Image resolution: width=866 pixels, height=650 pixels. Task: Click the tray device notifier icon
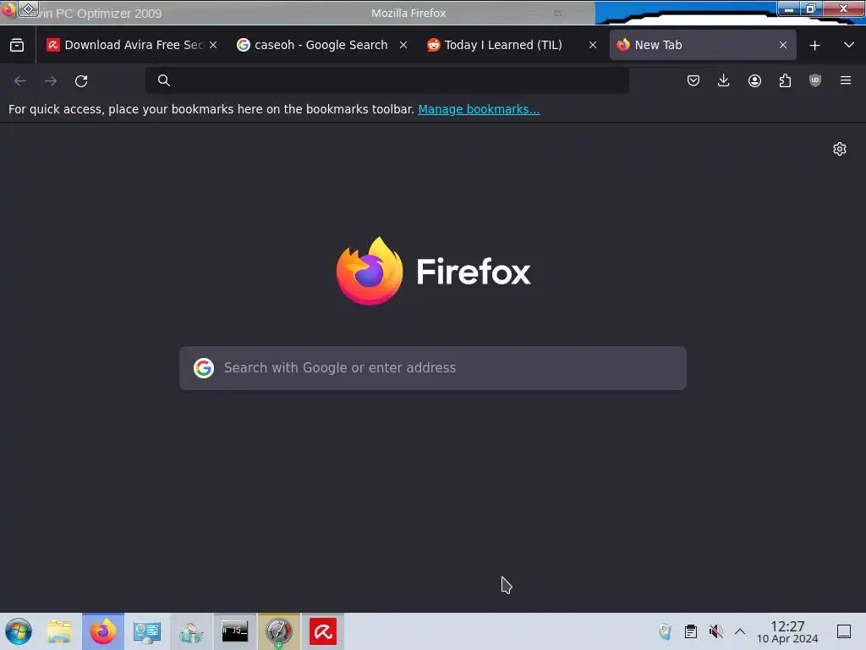(x=665, y=631)
